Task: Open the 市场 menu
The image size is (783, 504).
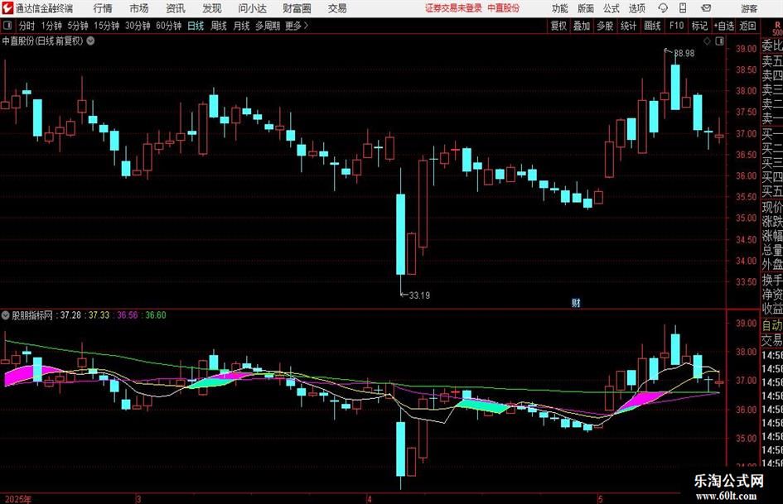Action: 139,8
